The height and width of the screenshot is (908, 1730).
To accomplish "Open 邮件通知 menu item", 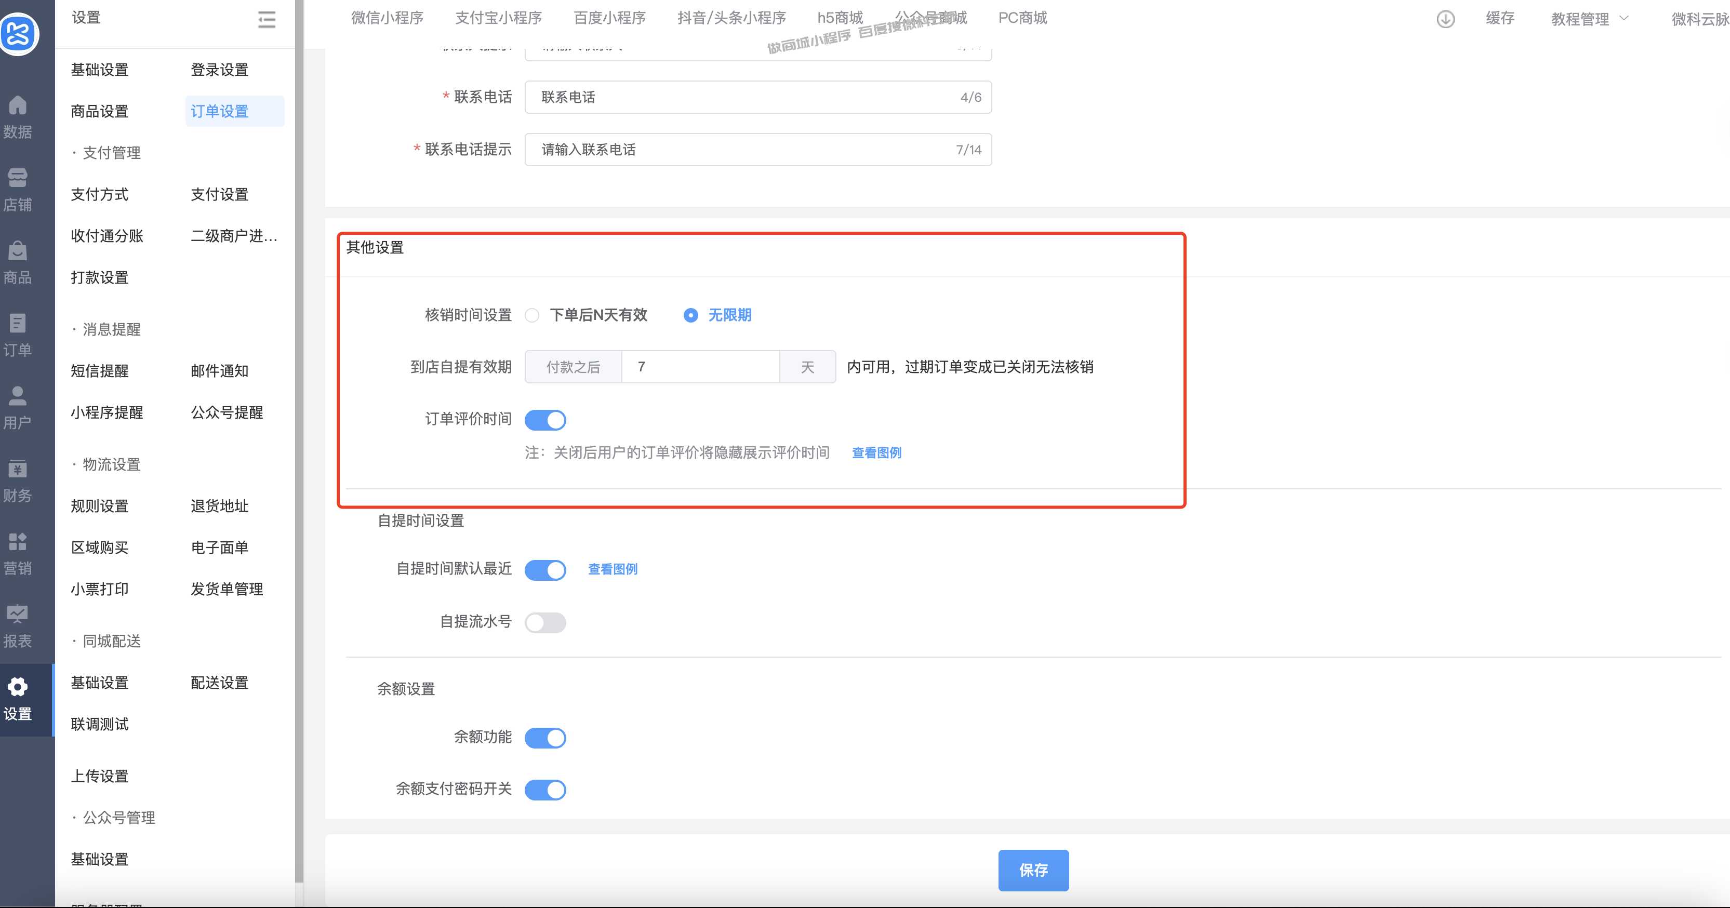I will pos(220,371).
